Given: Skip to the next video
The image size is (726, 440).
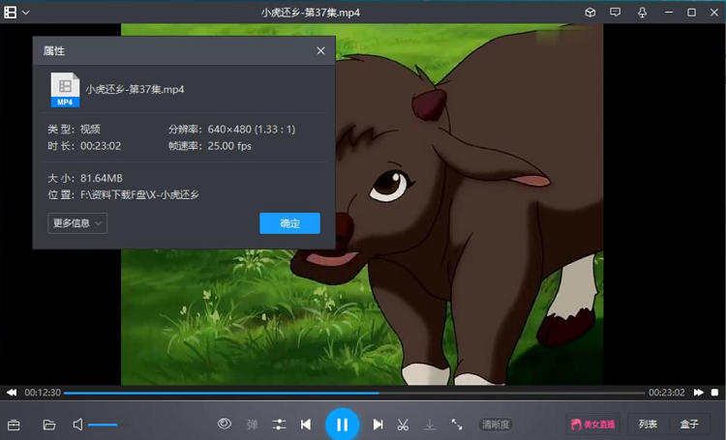Looking at the screenshot, I should (378, 425).
